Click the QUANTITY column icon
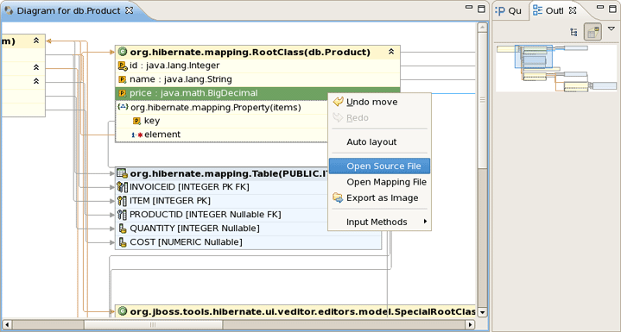This screenshot has width=621, height=332. pos(123,229)
